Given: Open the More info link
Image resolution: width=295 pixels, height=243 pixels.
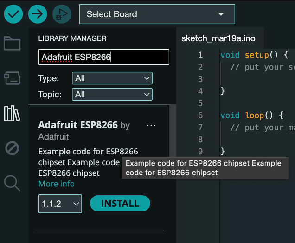Looking at the screenshot, I should point(57,184).
